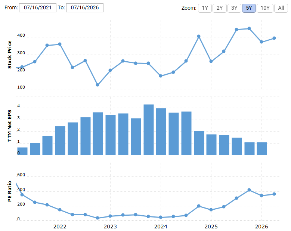Click the last stock price data point in 2026

click(274, 38)
